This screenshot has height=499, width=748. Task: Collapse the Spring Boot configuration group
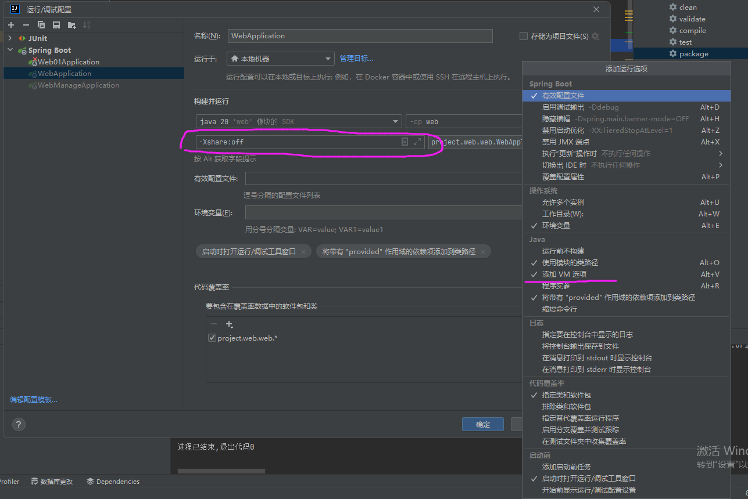coord(10,50)
